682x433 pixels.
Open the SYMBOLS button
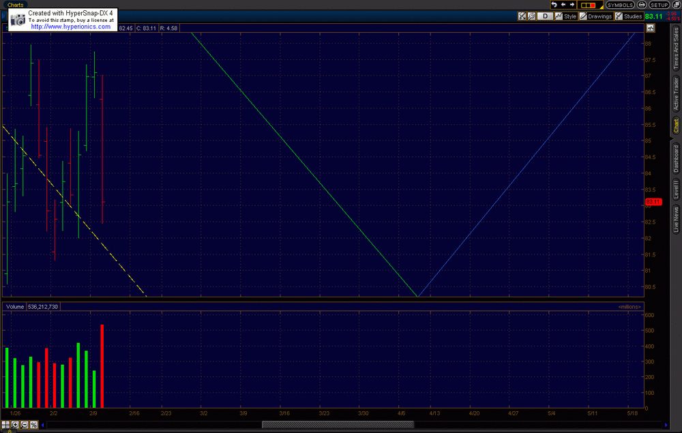pos(620,5)
